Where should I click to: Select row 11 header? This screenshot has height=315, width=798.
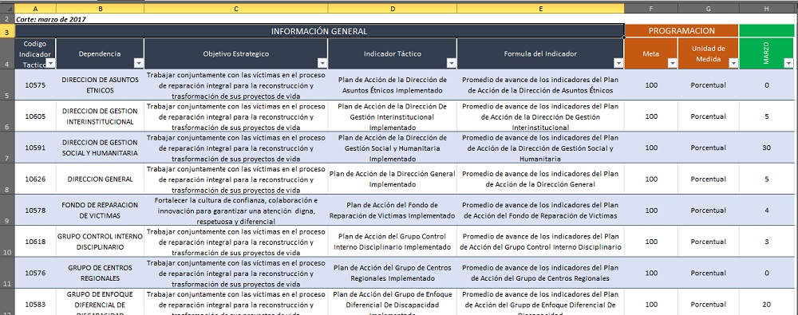pos(7,273)
